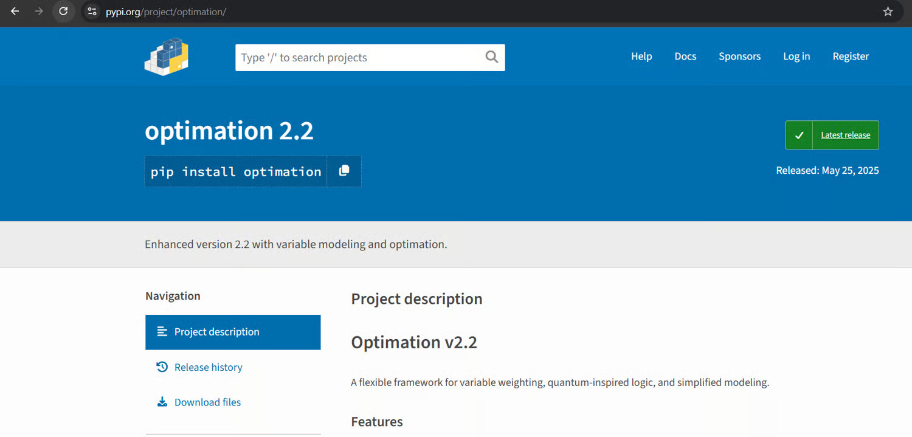The height and width of the screenshot is (437, 912).
Task: Click the checkmark on Latest release badge
Action: 799,135
